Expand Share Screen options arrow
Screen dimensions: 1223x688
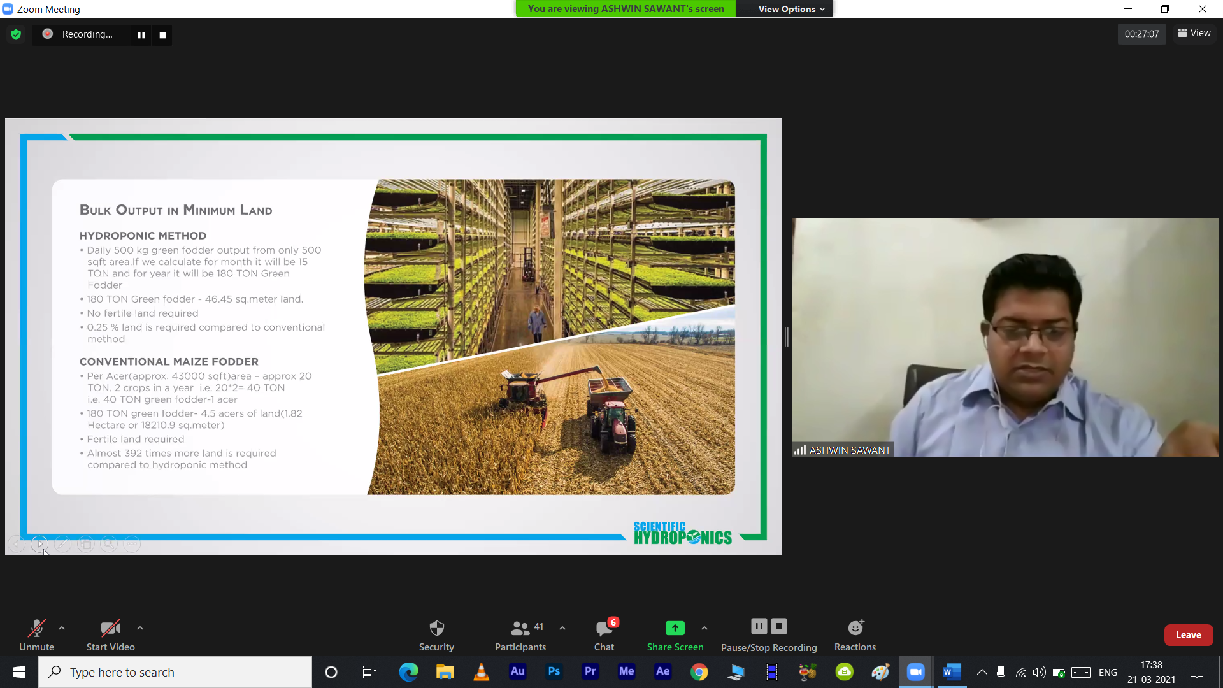pyautogui.click(x=704, y=628)
